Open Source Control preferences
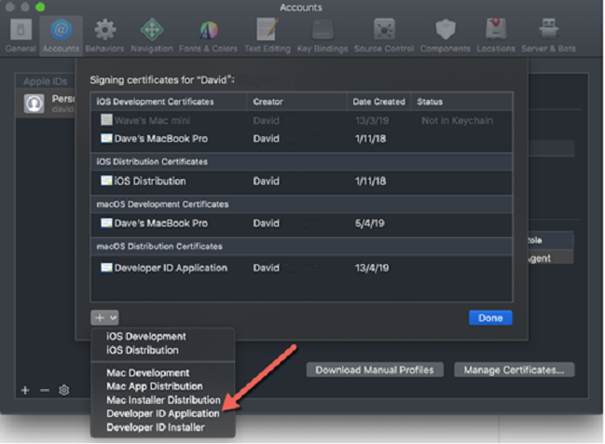The height and width of the screenshot is (444, 605). (384, 35)
